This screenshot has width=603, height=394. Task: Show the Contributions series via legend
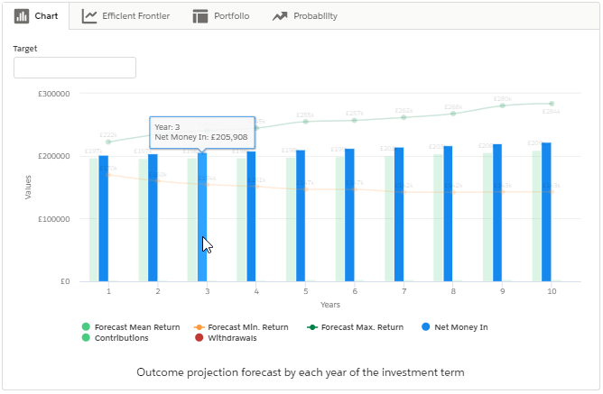point(120,338)
